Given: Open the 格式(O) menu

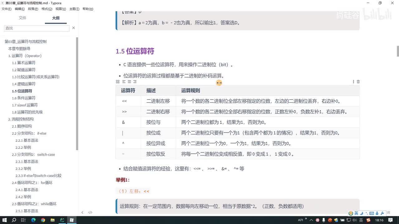Looking at the screenshot, I should (47, 9).
